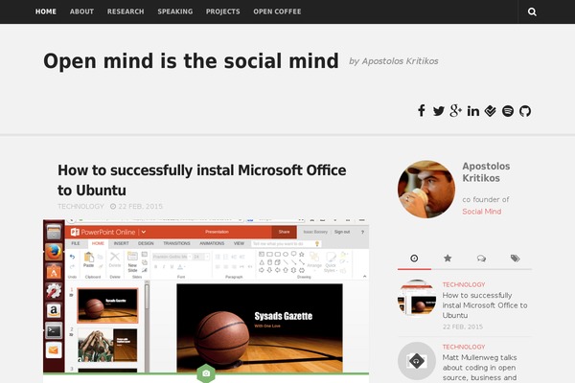Click the grey round thumbnail of the Matt Mullenweg post

click(x=417, y=361)
